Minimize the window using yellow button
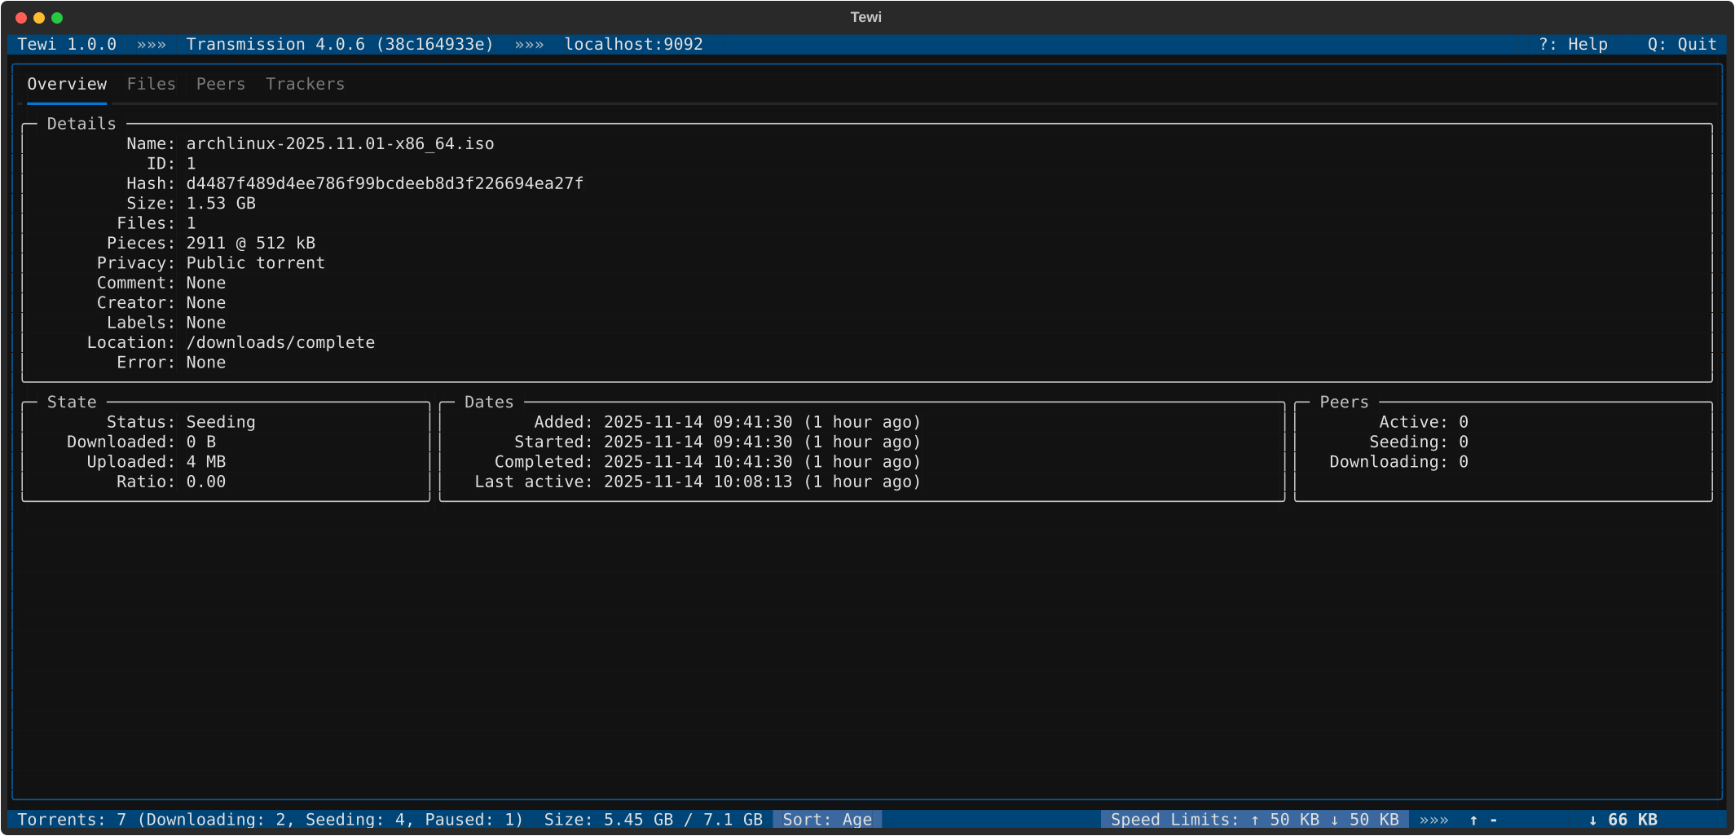 39,18
